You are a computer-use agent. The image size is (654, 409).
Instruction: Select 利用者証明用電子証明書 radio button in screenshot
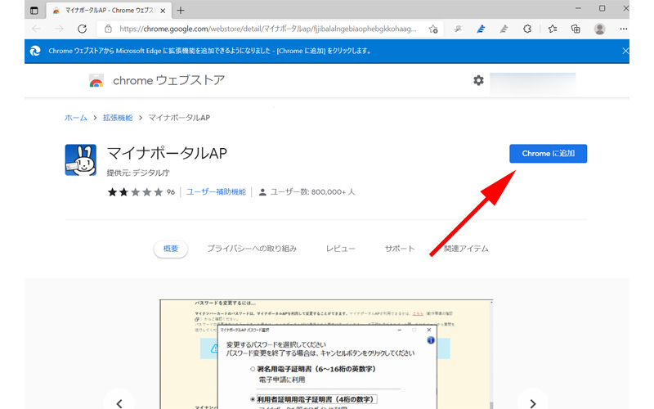(253, 399)
